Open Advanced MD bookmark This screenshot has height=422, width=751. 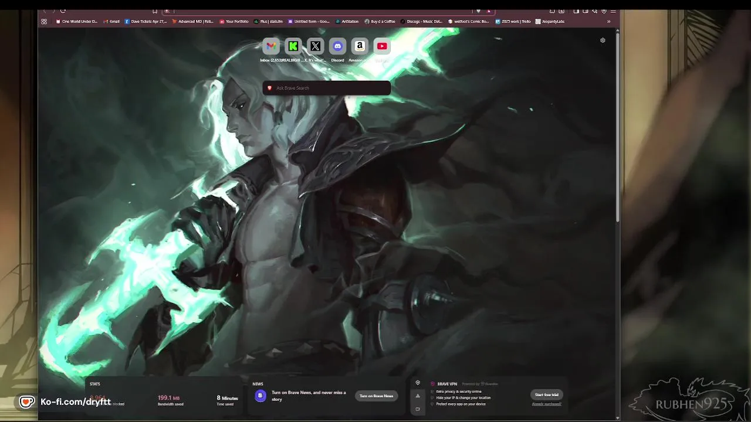tap(192, 22)
